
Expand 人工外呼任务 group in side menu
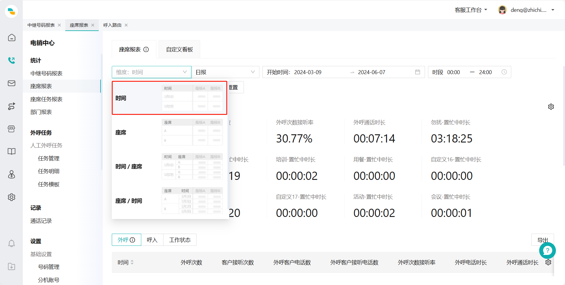[46, 146]
